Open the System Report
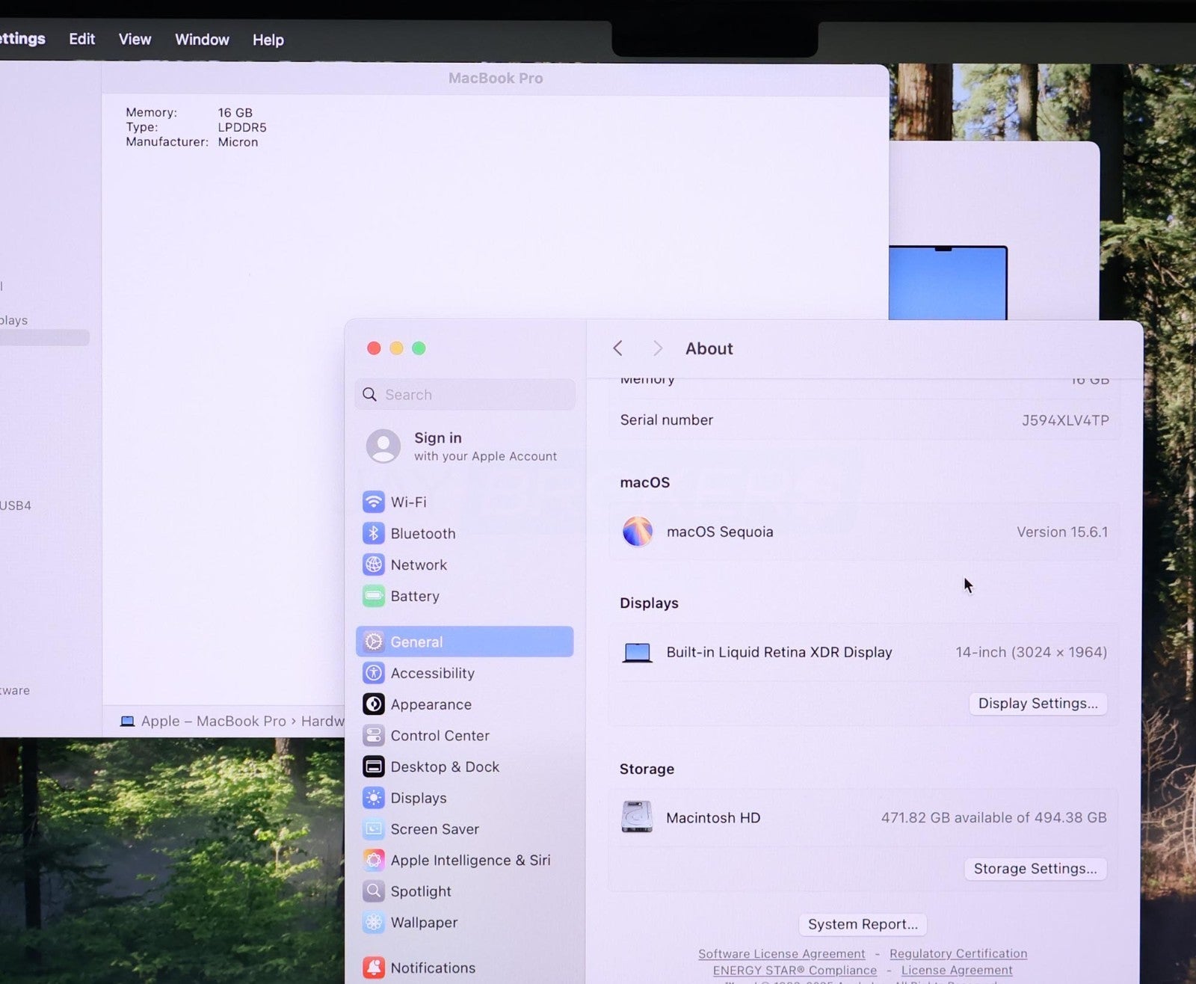This screenshot has width=1196, height=984. (x=863, y=924)
